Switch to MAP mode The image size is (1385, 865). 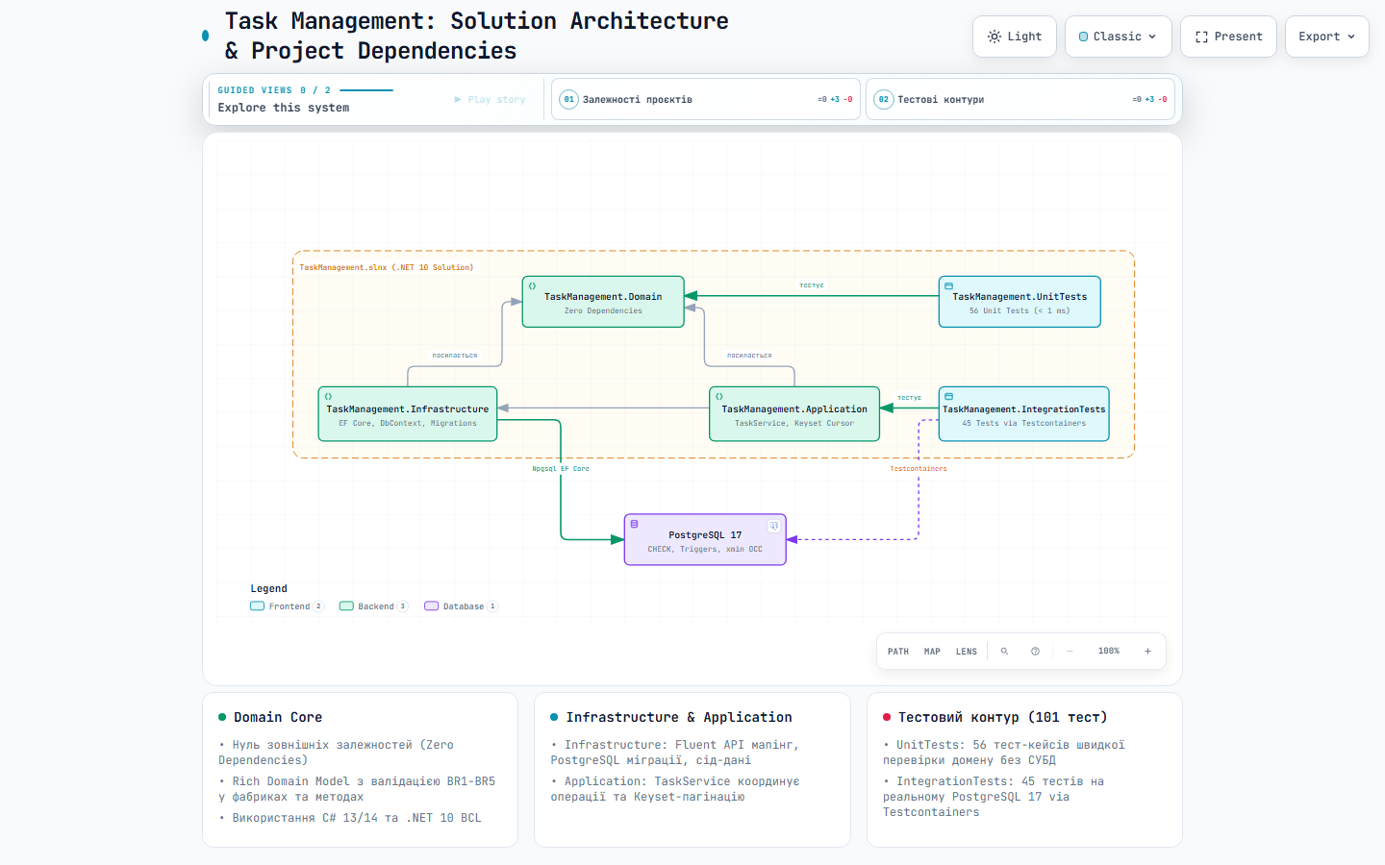932,651
